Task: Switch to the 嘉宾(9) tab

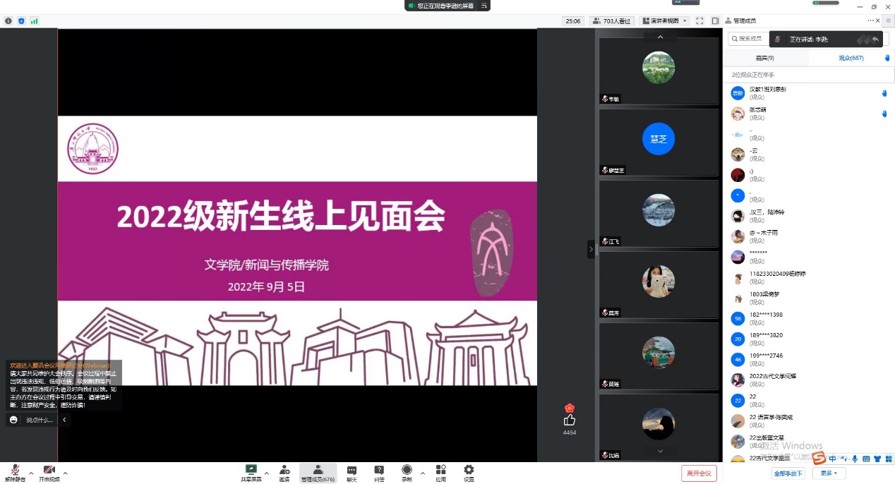Action: click(x=765, y=58)
